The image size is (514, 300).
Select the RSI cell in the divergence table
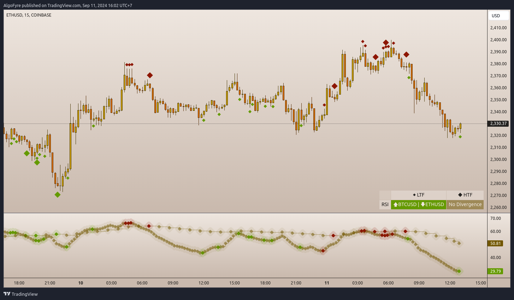tap(385, 204)
